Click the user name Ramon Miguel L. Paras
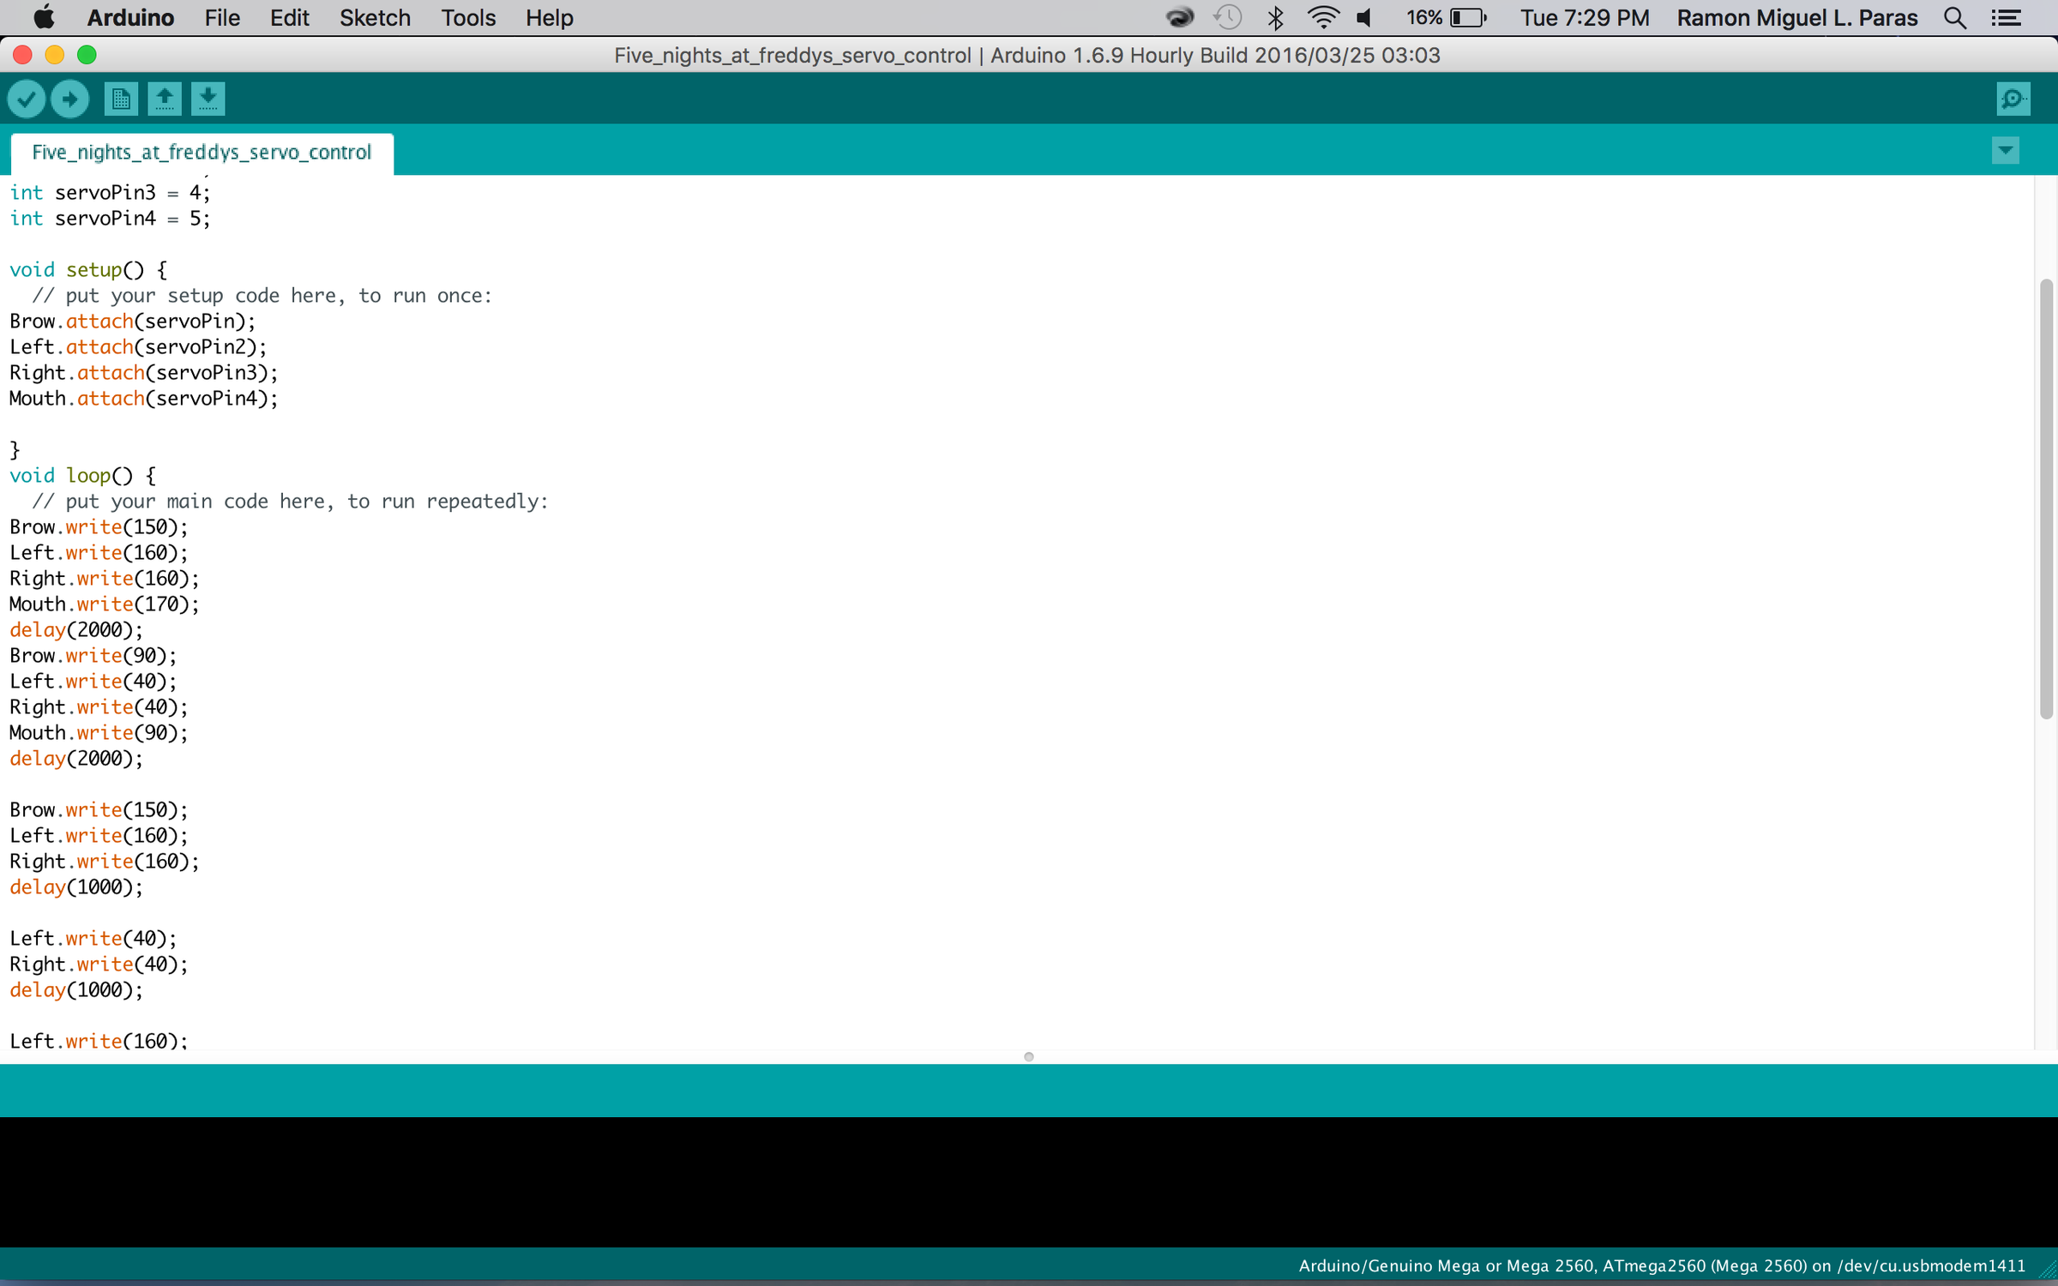 pyautogui.click(x=1796, y=18)
